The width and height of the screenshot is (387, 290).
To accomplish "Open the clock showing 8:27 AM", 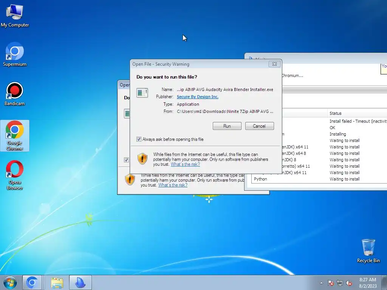I will (367, 282).
